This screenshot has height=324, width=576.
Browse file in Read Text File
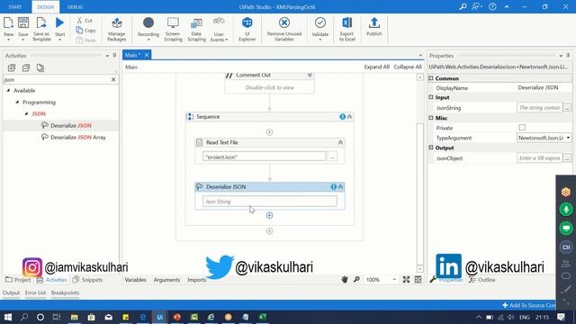tap(332, 157)
